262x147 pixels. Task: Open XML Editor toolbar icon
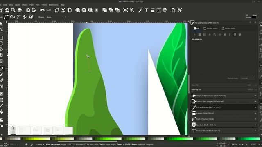[x=159, y=10]
